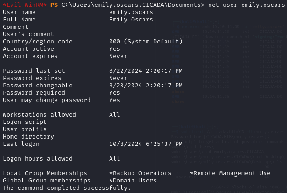Viewport: 287px width, 193px height.
Task: Click the 'User may change password' label
Action: point(47,100)
